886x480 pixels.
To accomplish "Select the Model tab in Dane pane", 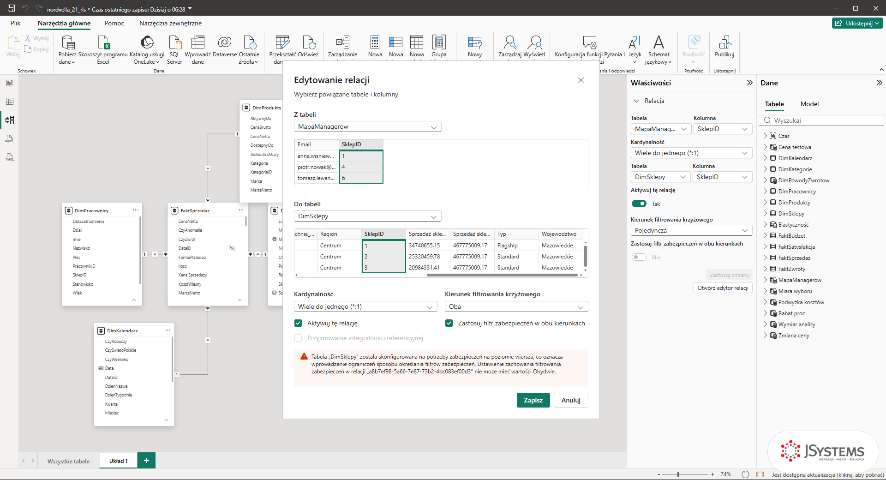I will [x=809, y=104].
